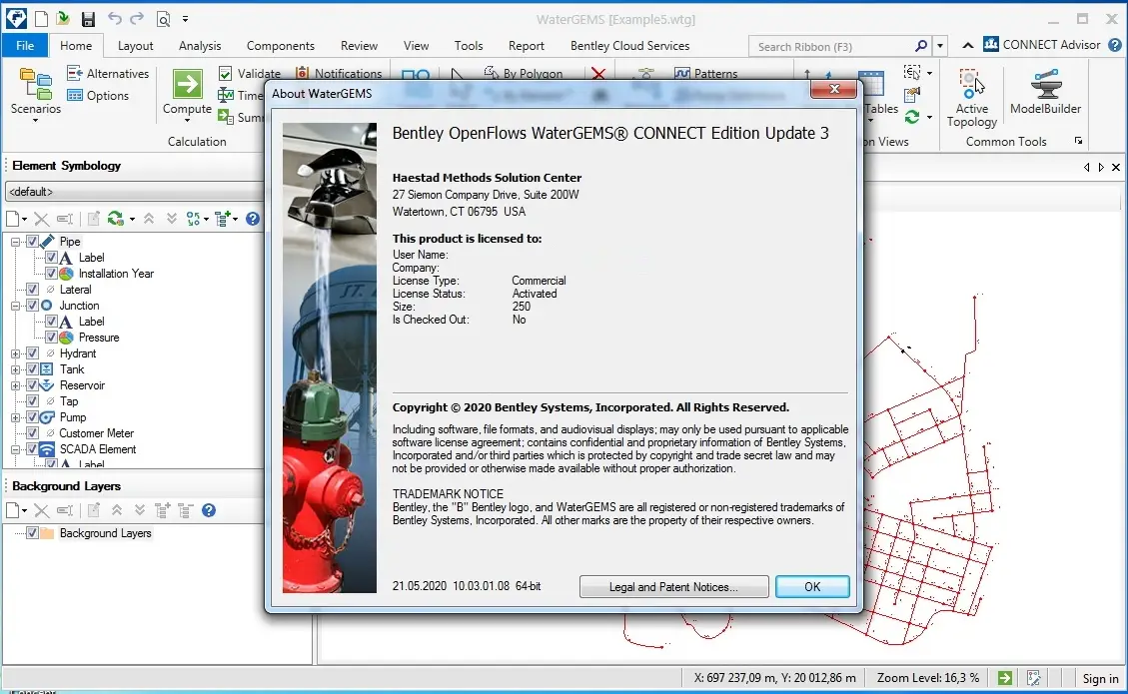Click the red X delete icon in ribbon

[598, 73]
